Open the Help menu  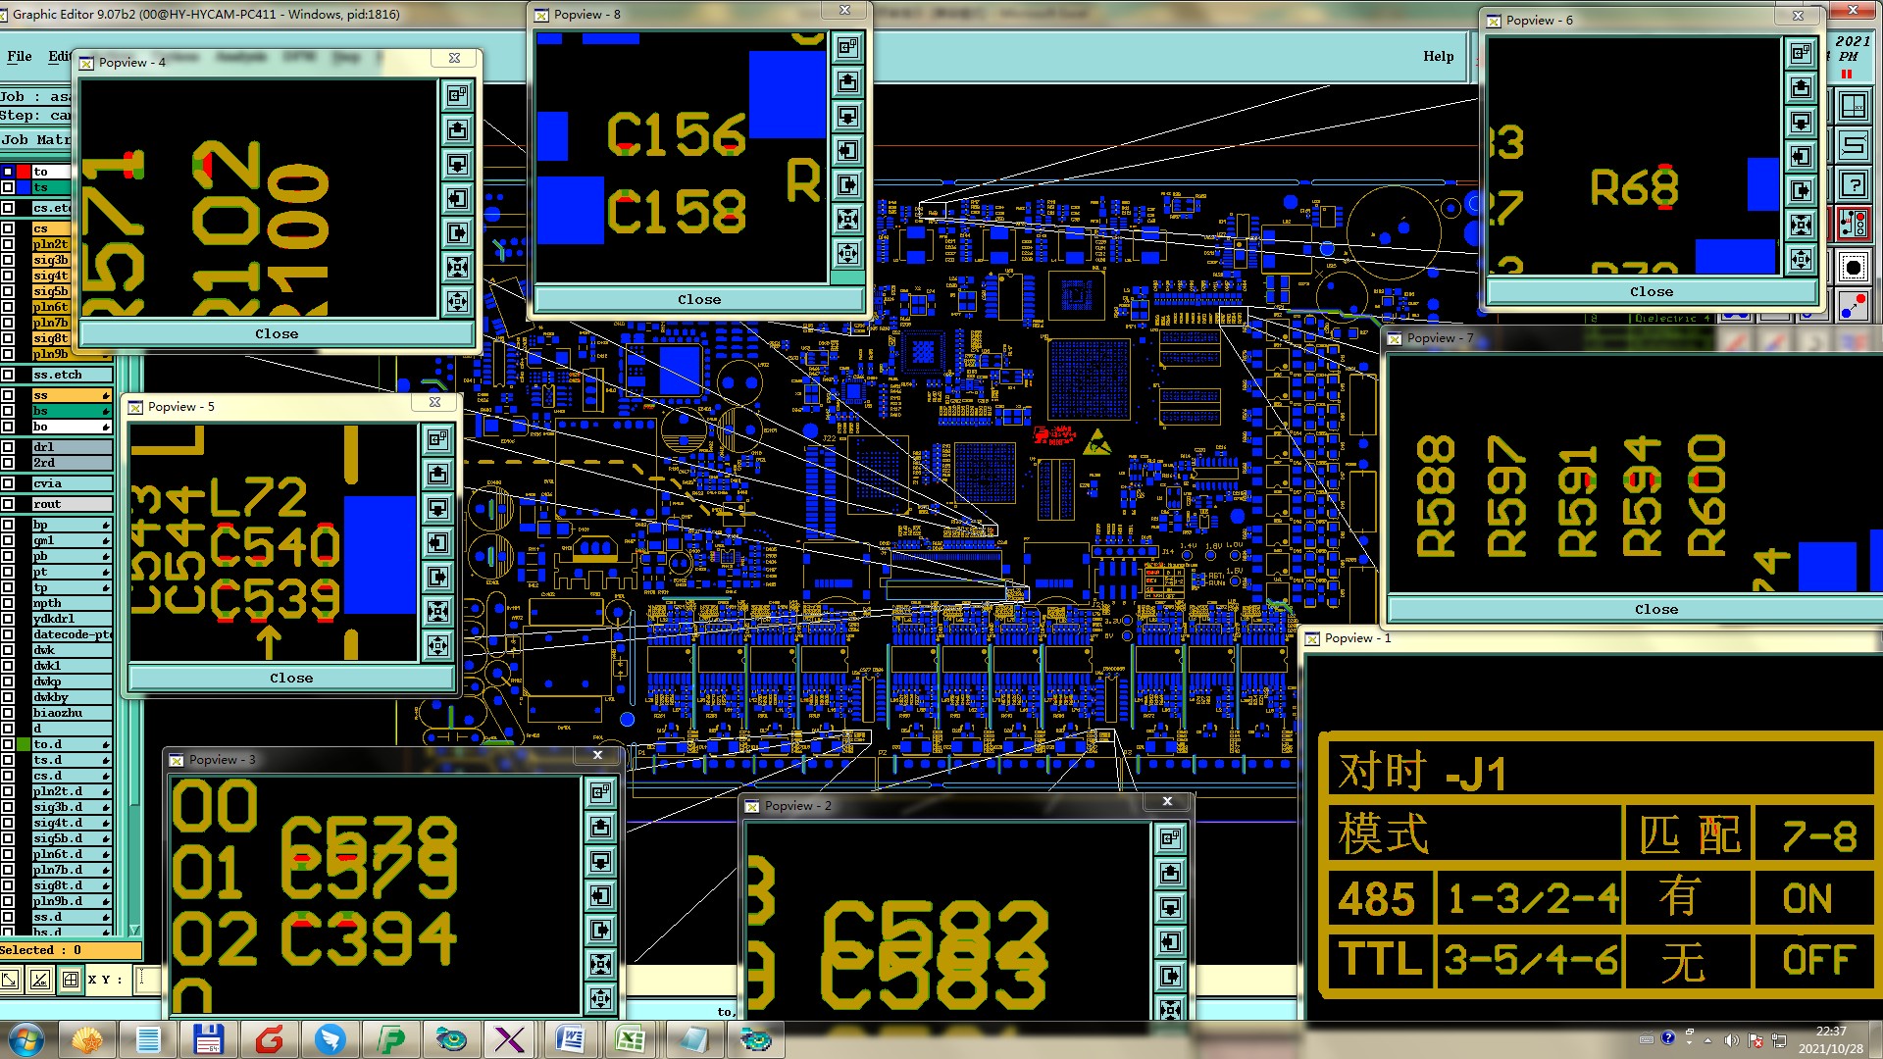tap(1438, 56)
